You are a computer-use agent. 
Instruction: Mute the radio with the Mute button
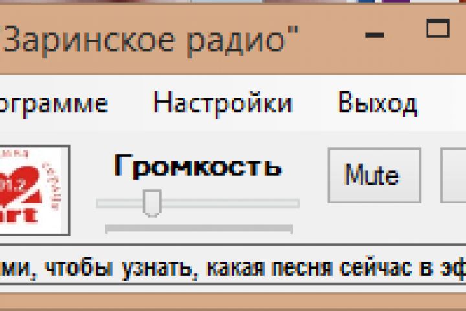pyautogui.click(x=375, y=176)
